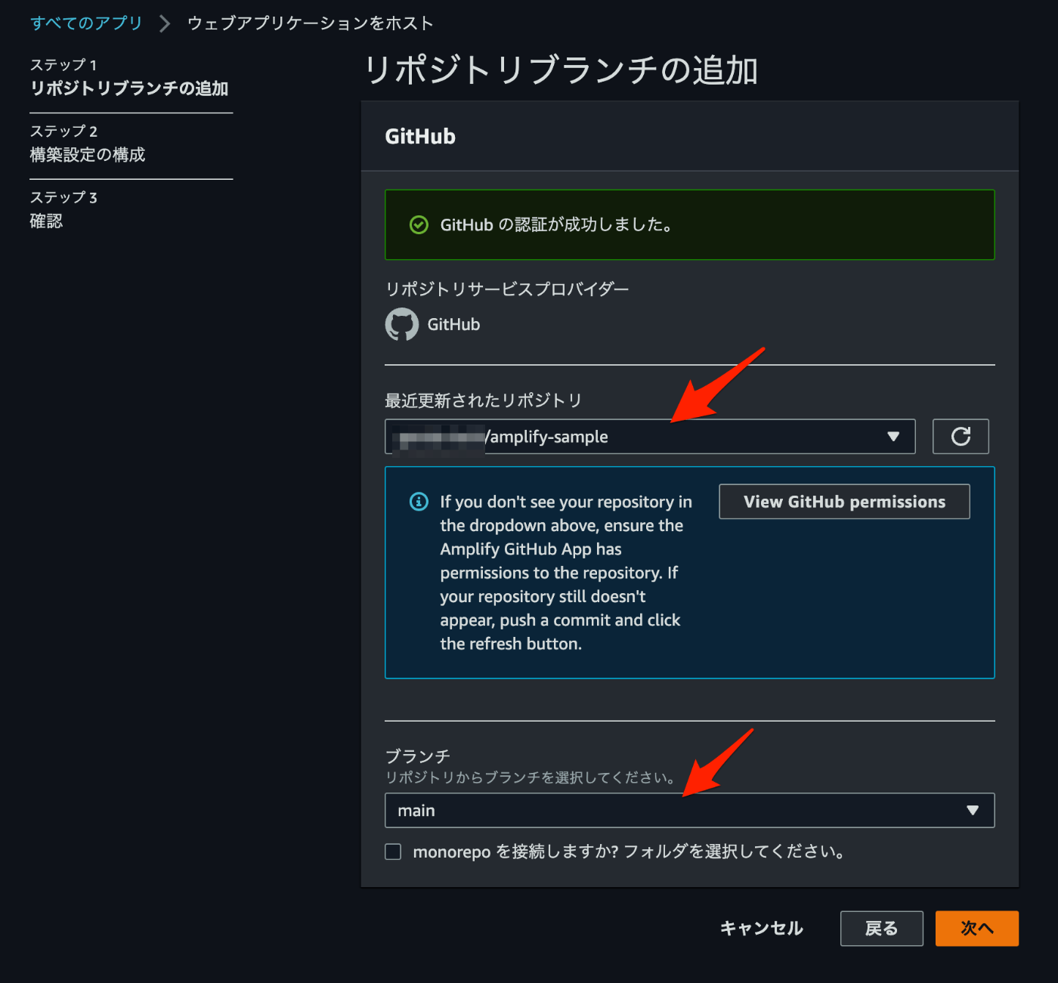Click the breadcrumb chevron separator icon
Viewport: 1058px width, 983px height.
165,23
